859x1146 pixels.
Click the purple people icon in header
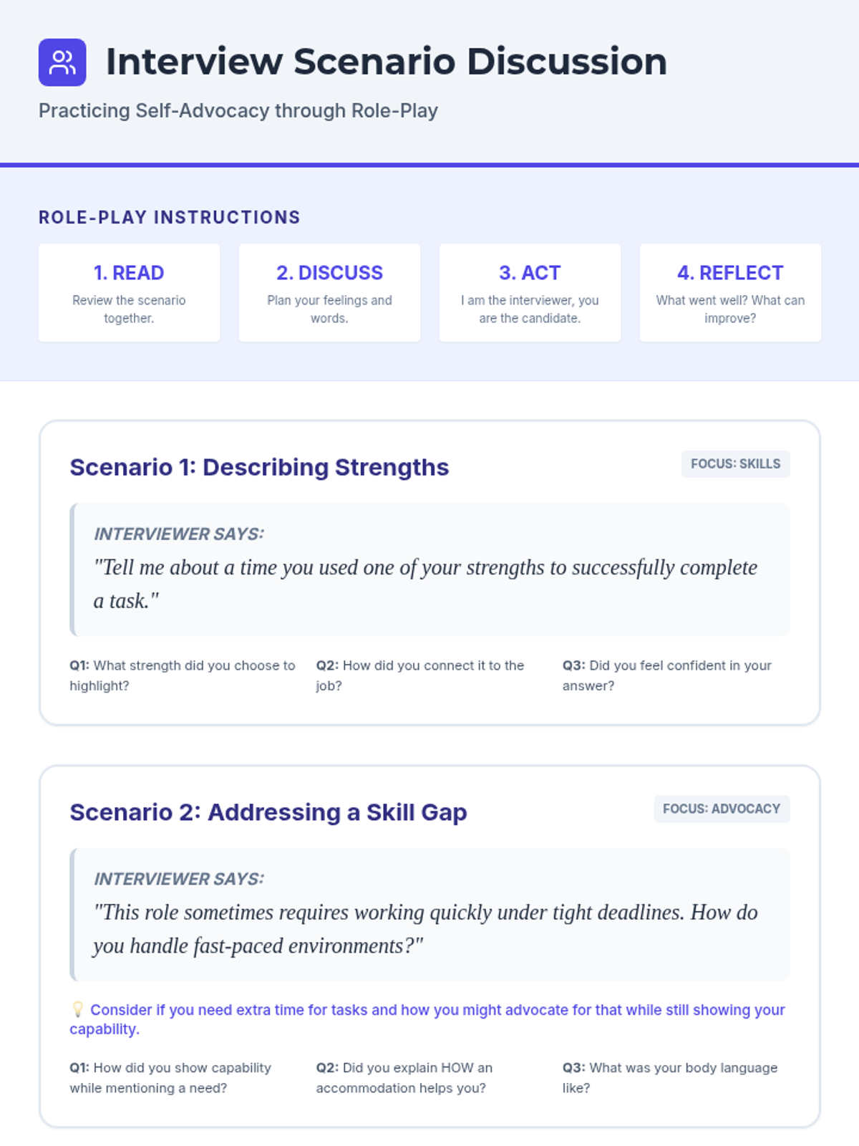[x=62, y=62]
